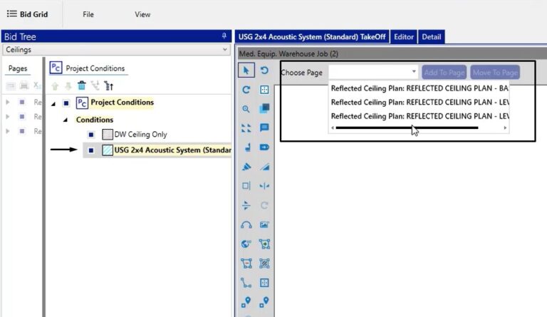Click the center-fit target icon beside redo
This screenshot has height=317, width=547.
(x=264, y=90)
